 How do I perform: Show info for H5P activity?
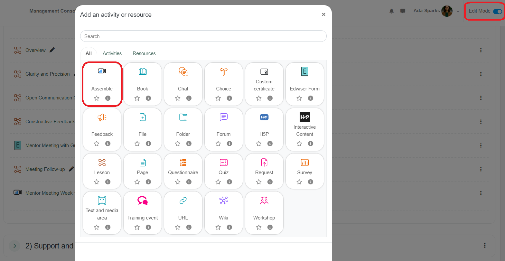pos(270,144)
